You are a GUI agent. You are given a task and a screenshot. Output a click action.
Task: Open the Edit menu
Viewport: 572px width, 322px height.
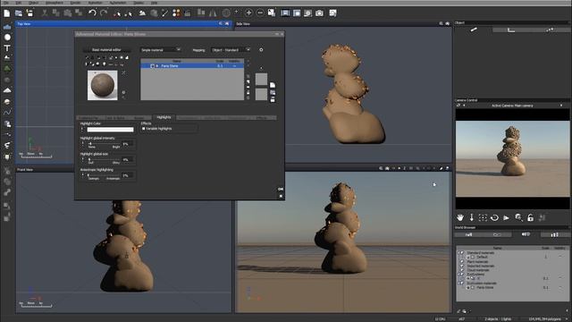click(19, 3)
